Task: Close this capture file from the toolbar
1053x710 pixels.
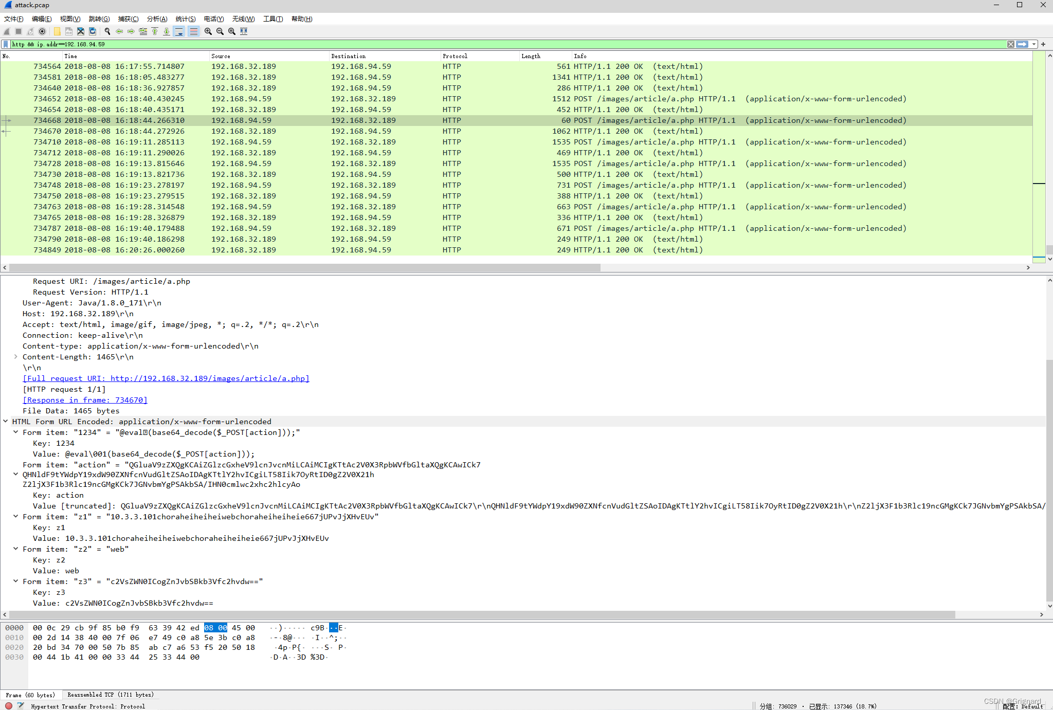Action: [x=81, y=31]
